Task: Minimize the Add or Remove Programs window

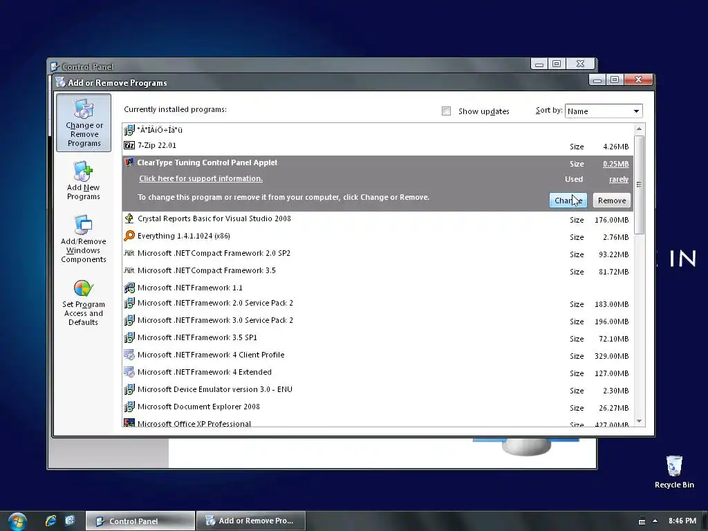Action: (x=597, y=80)
